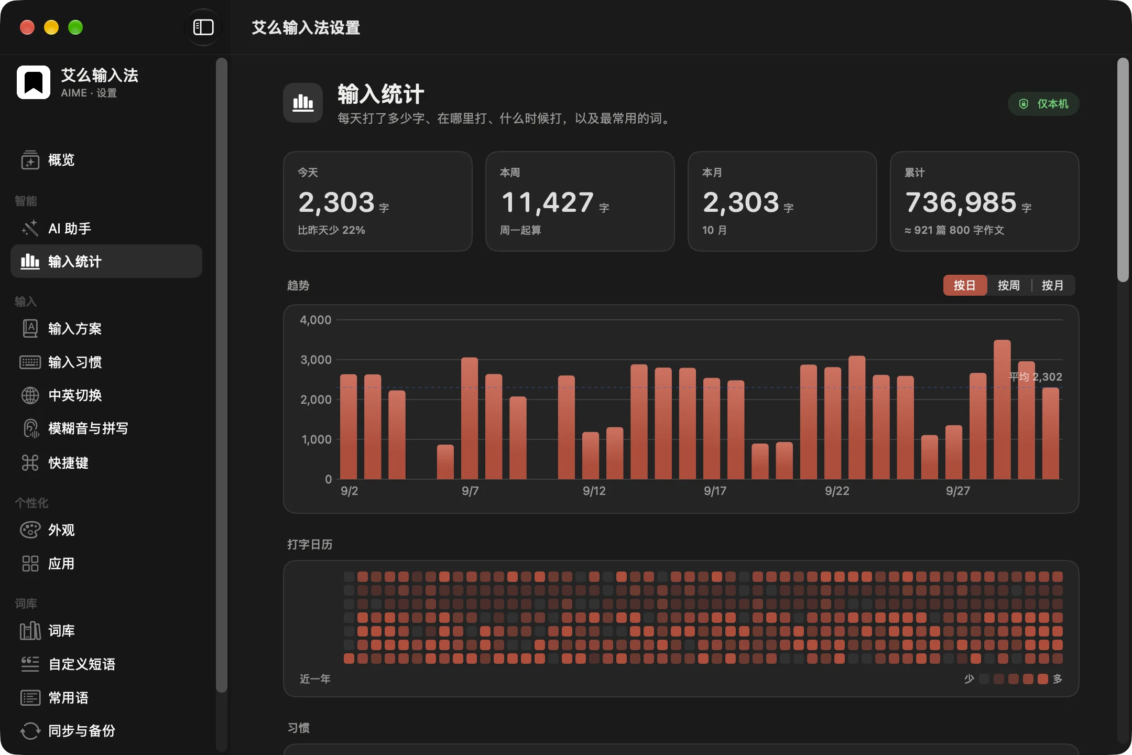Open 概览 via its sparkle window icon

coord(30,160)
